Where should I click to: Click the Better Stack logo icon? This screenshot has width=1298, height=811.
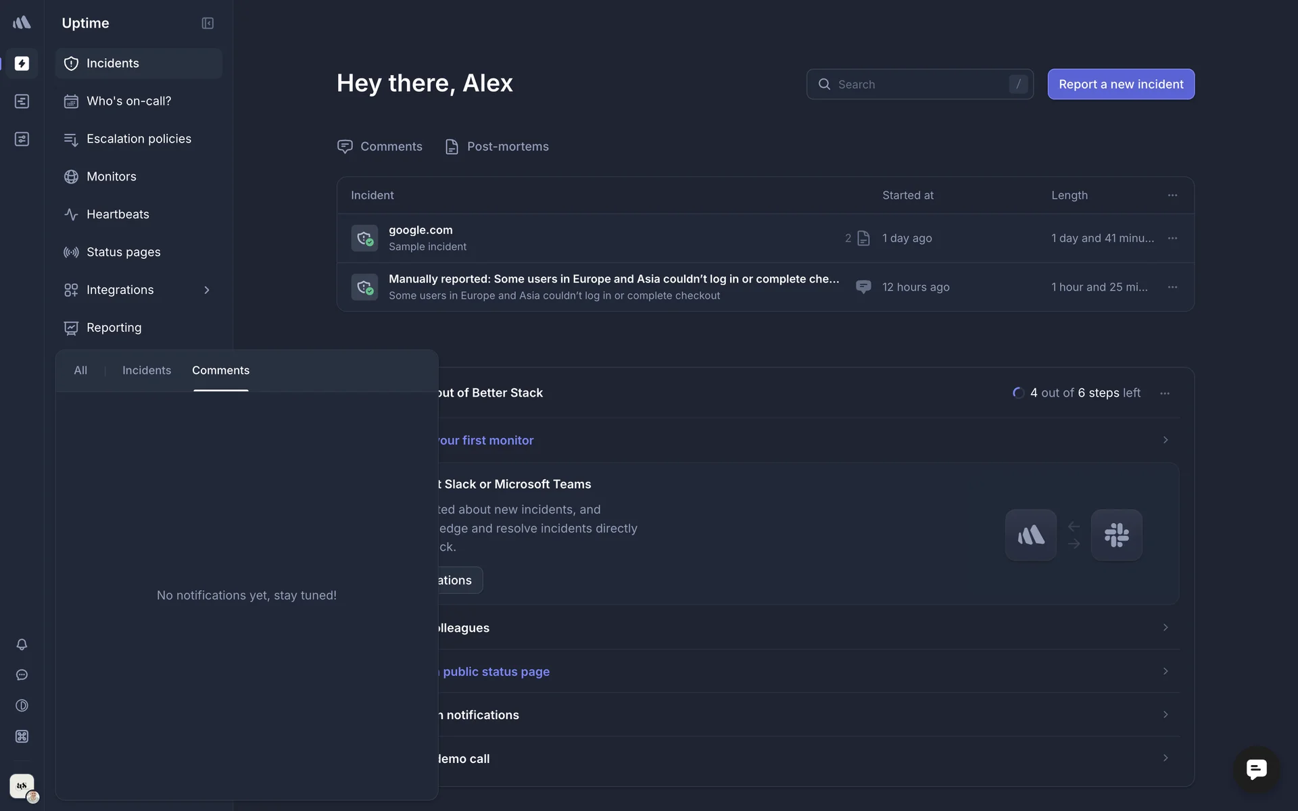(x=22, y=23)
